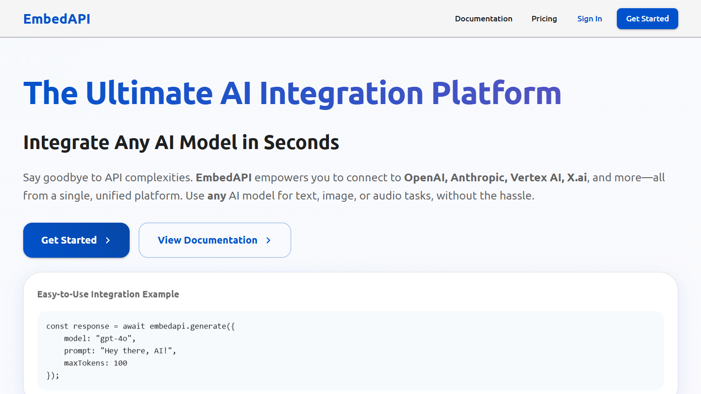Image resolution: width=701 pixels, height=394 pixels.
Task: Click the header Get Started button
Action: pyautogui.click(x=647, y=19)
